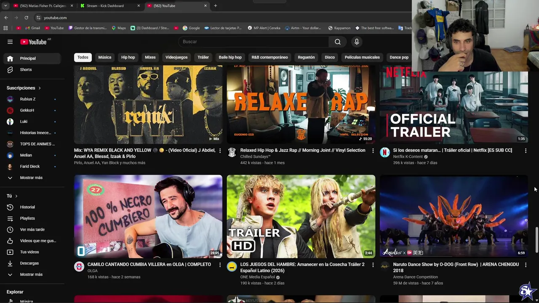Select the Tráiler filter chip
The width and height of the screenshot is (539, 303).
pos(203,57)
